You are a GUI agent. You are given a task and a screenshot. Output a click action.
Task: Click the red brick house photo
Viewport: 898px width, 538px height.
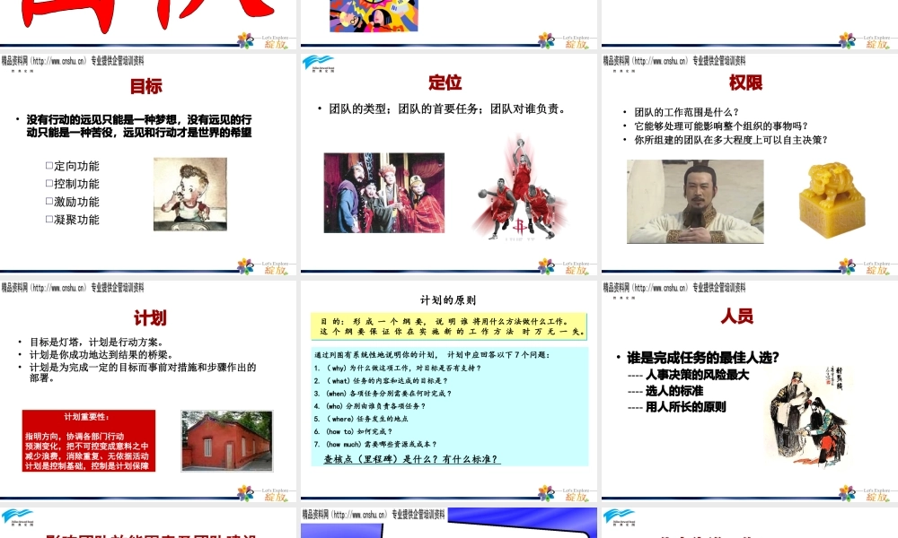[227, 441]
